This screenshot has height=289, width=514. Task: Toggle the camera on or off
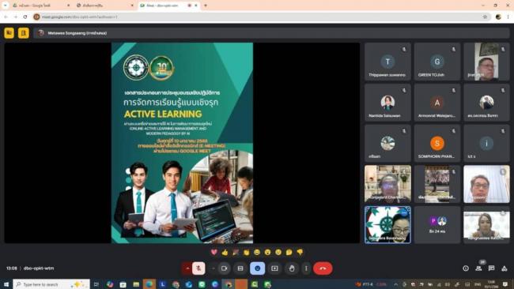(x=225, y=268)
